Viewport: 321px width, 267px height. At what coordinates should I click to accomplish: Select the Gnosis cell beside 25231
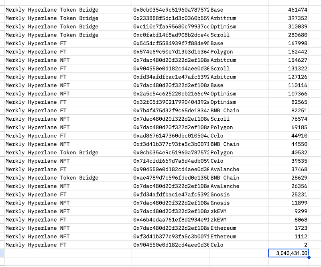click(x=239, y=194)
